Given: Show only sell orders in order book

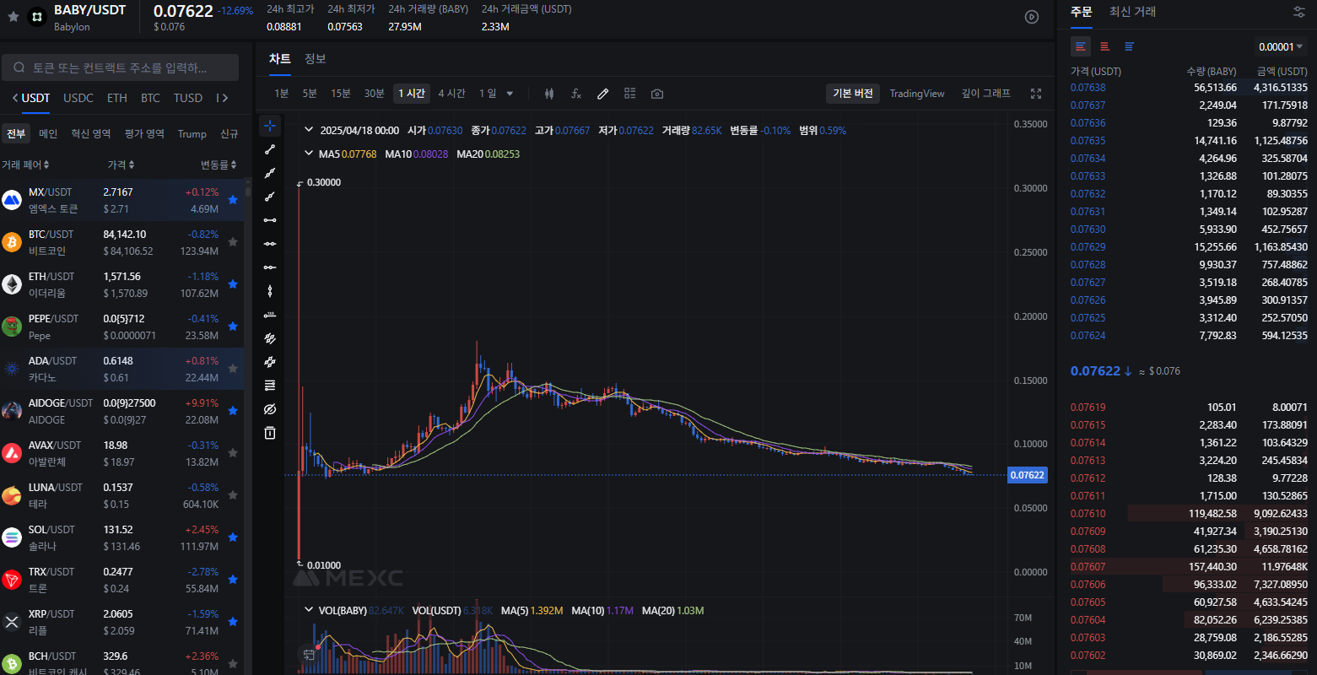Looking at the screenshot, I should 1104,46.
